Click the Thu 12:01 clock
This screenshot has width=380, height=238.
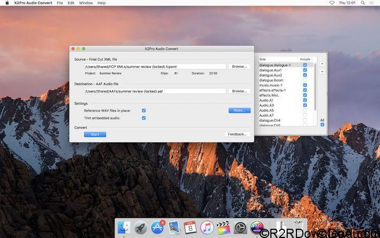(x=347, y=3)
